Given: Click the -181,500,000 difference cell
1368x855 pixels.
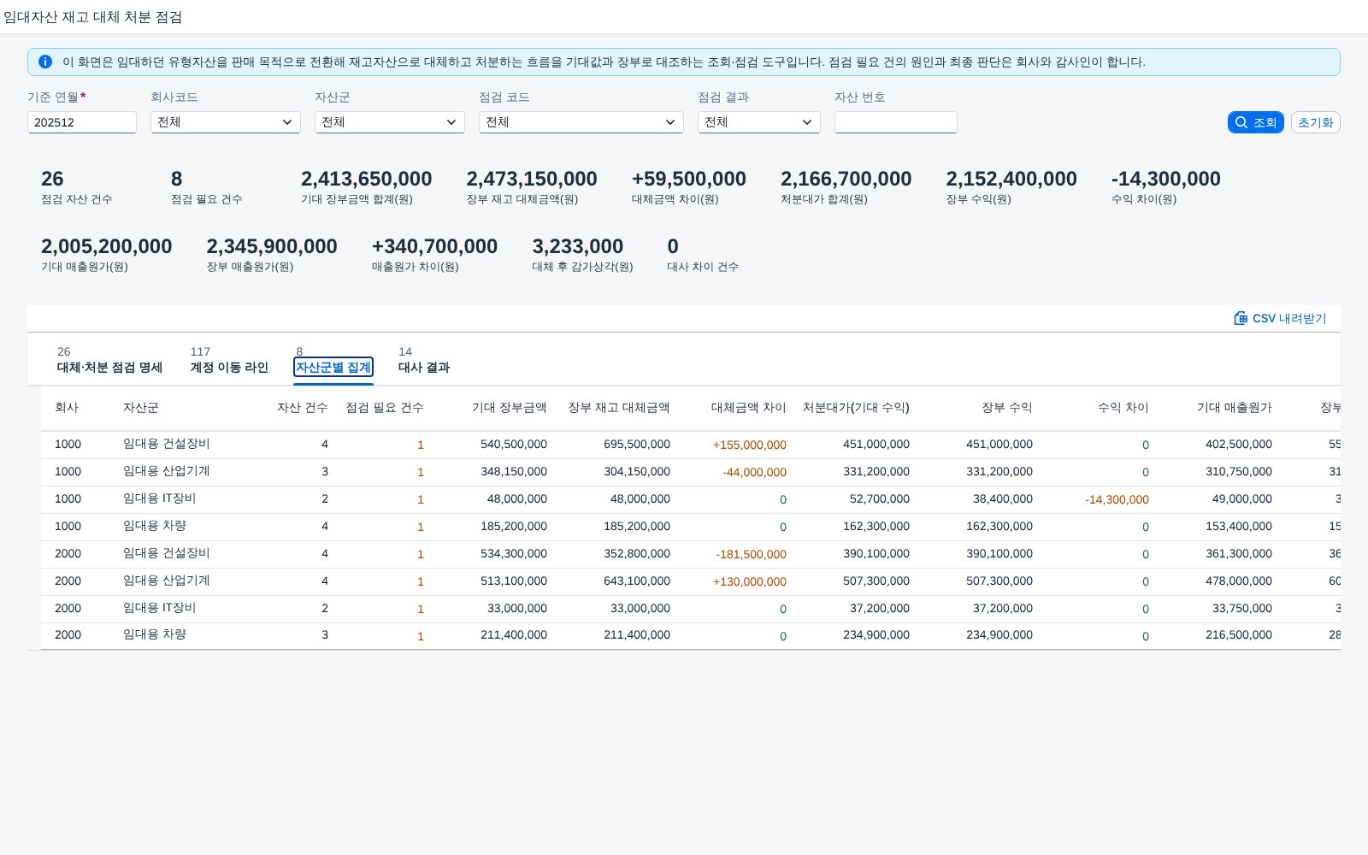Looking at the screenshot, I should tap(751, 554).
